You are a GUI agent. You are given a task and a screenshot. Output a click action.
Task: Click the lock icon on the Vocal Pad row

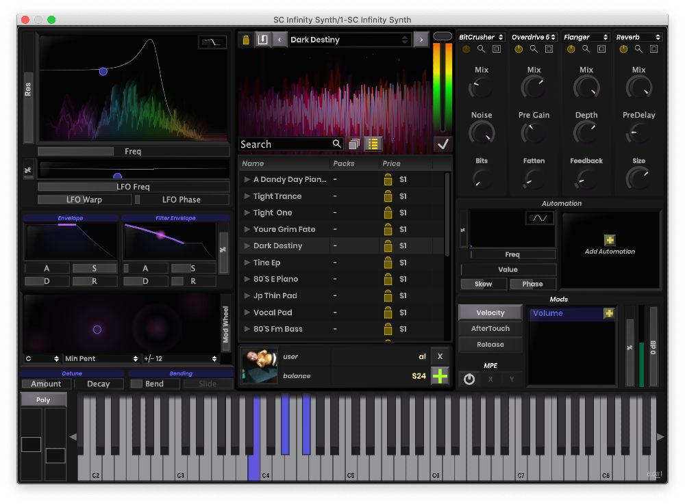pos(388,313)
